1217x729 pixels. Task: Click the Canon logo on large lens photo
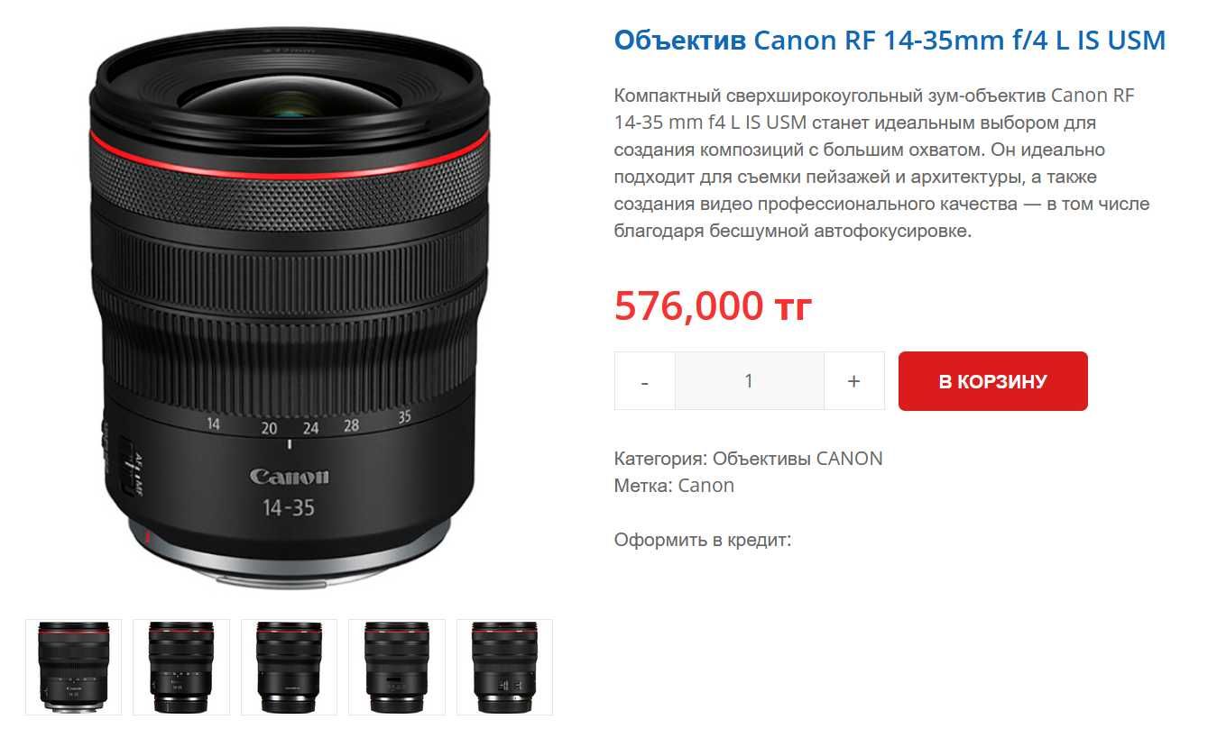290,476
